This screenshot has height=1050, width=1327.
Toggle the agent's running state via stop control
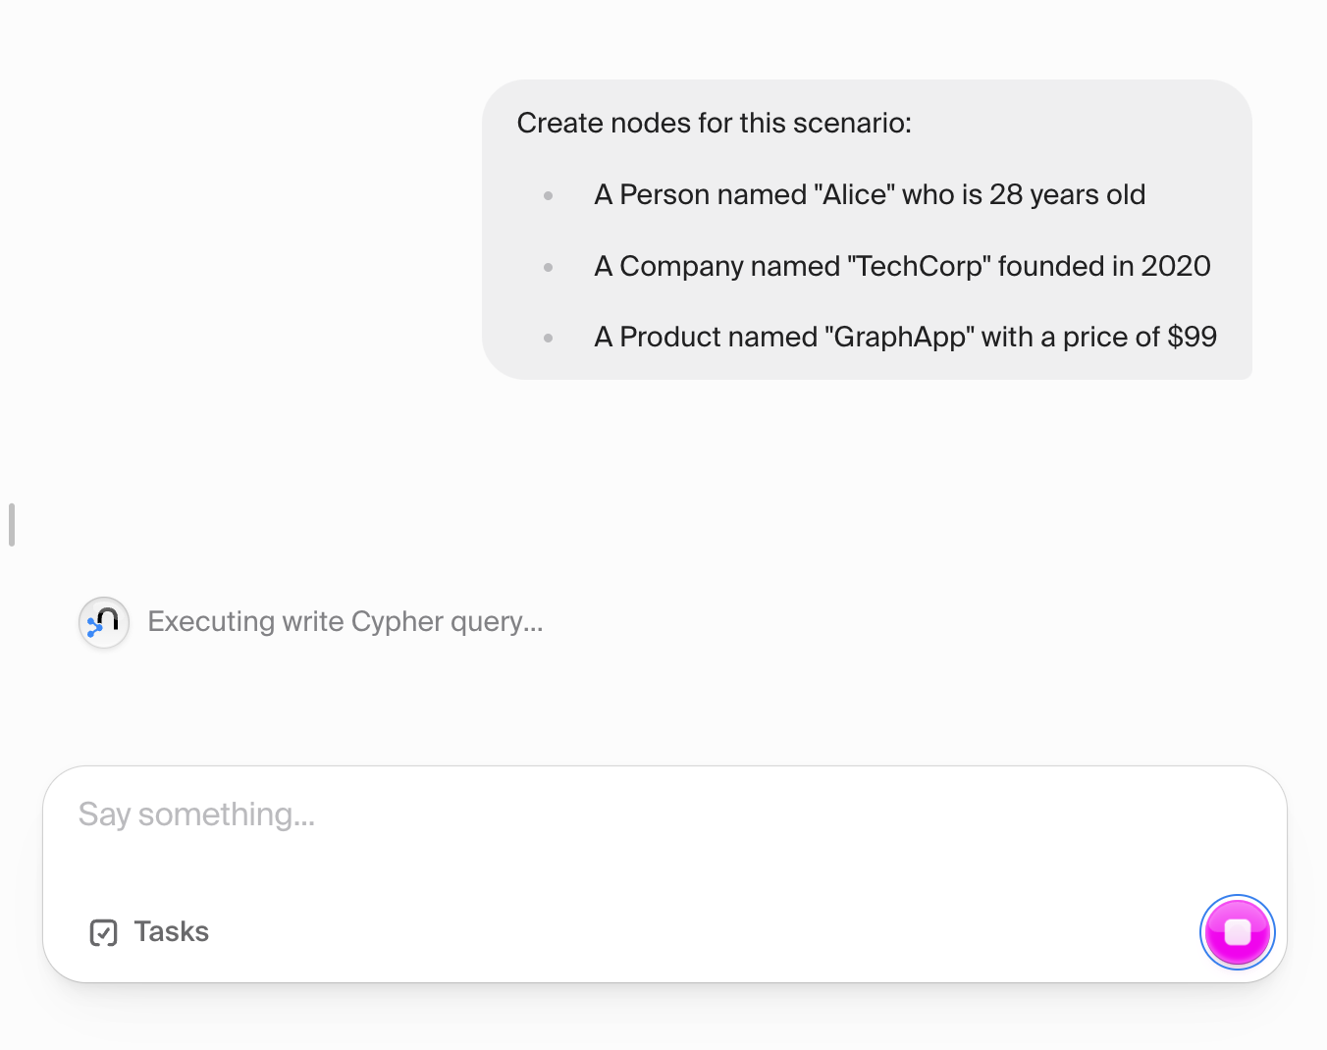[1237, 932]
